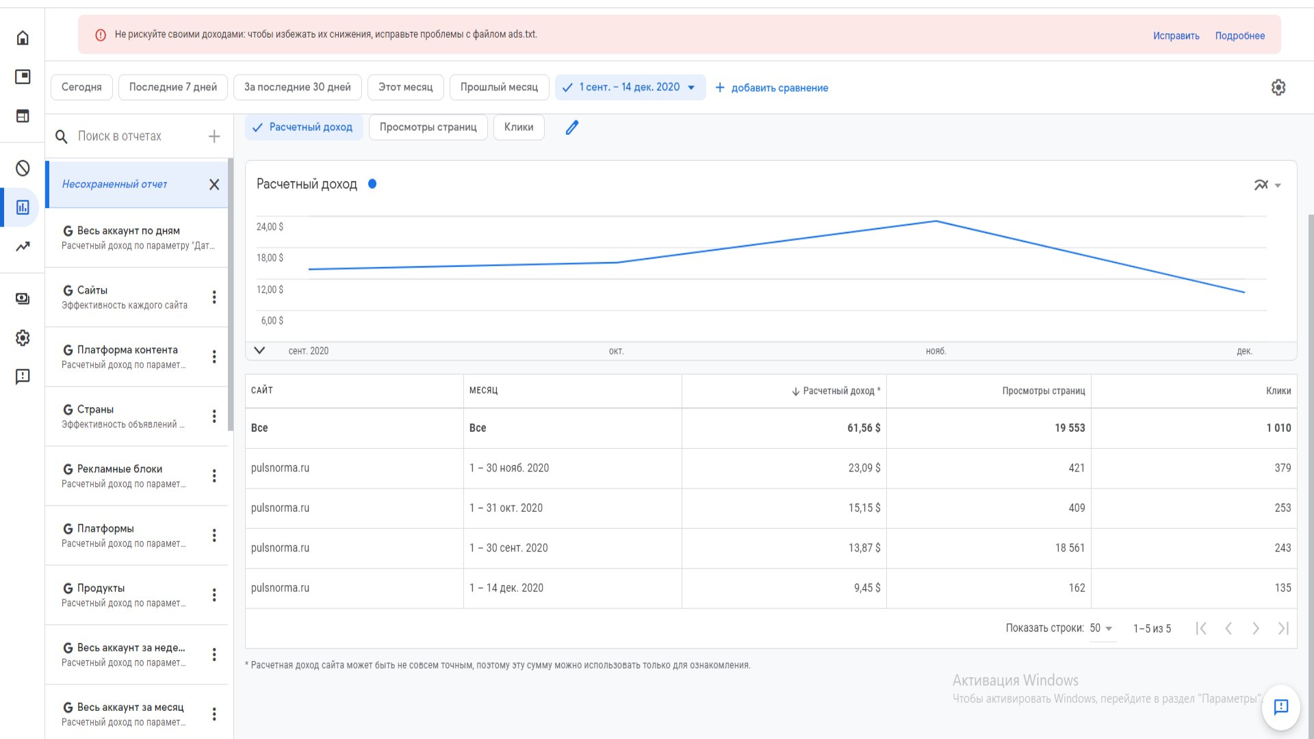The width and height of the screenshot is (1314, 739).
Task: Toggle the Расчетный доход metric chip
Action: (303, 127)
